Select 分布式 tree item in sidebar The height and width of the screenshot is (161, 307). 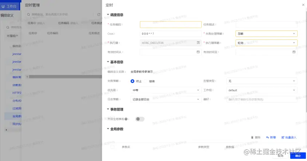[17, 100]
